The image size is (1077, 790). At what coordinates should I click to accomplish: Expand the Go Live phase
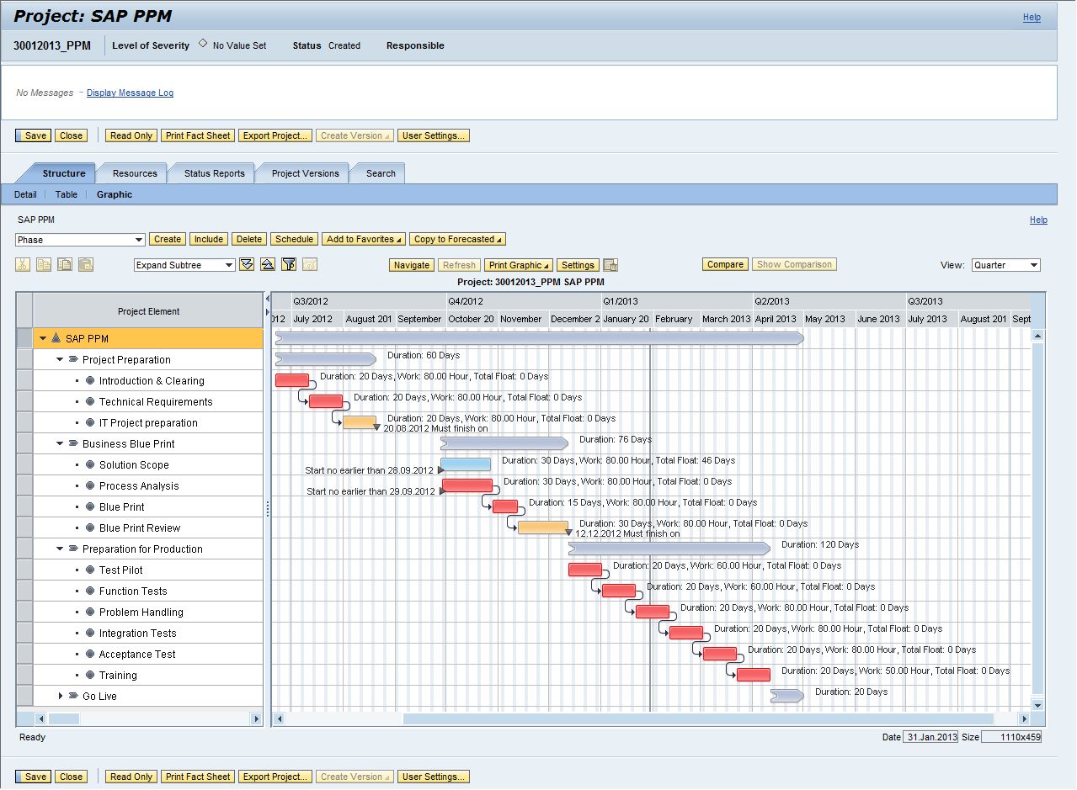pos(61,697)
